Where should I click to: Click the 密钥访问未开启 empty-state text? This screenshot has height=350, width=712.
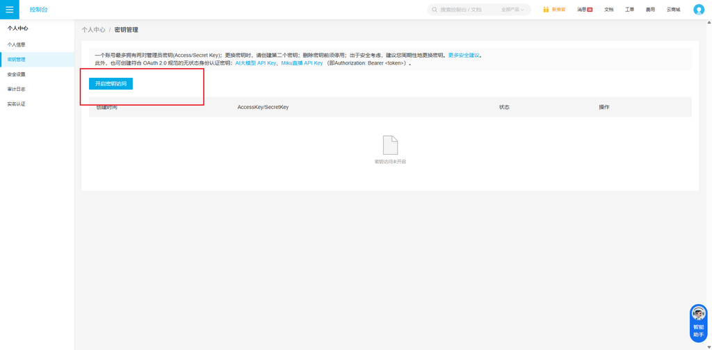click(x=390, y=161)
